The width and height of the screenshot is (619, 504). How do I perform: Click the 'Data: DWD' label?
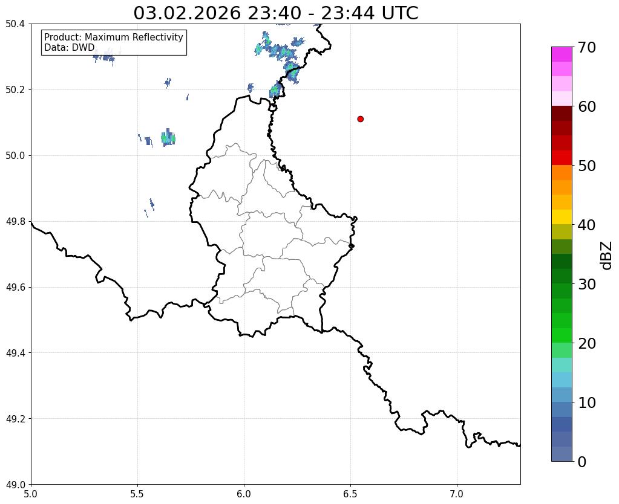70,47
